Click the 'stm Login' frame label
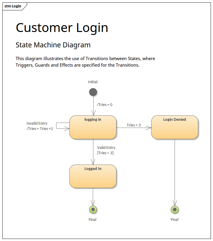Screen dimensions: 213x241 point(13,6)
